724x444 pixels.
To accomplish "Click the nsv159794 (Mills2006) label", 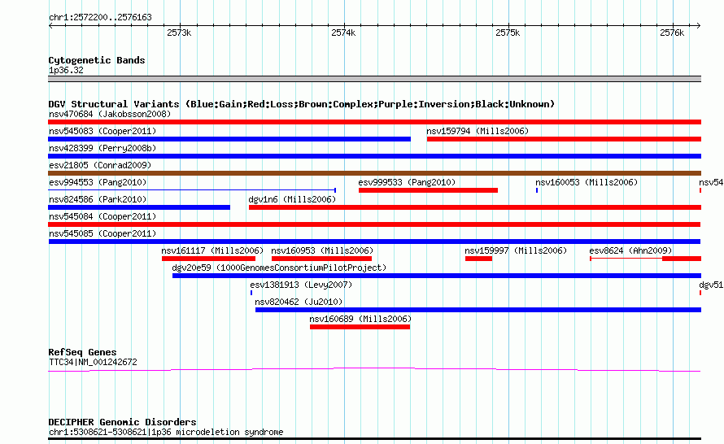I will point(478,131).
